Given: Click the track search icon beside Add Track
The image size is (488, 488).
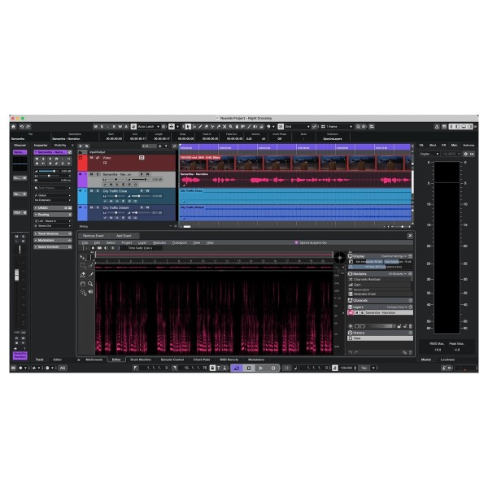Looking at the screenshot, I should coord(87,146).
